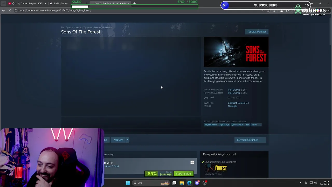The image size is (332, 187).
Task: Click the Sons of the Forest header image
Action: point(236,52)
